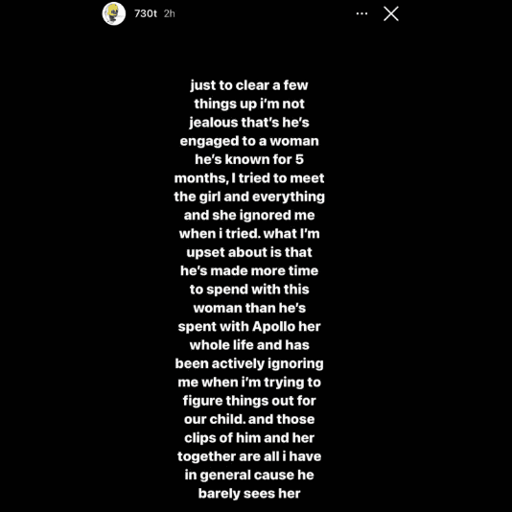Click the line 'just to clear a few'

249,85
